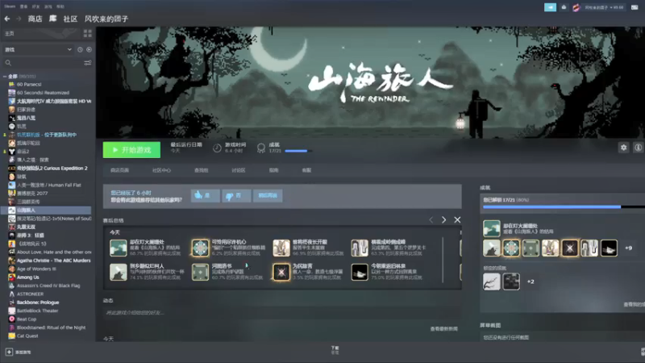Open the 商店页面 link under the game
Viewport: 645px width, 363px height.
tap(119, 170)
